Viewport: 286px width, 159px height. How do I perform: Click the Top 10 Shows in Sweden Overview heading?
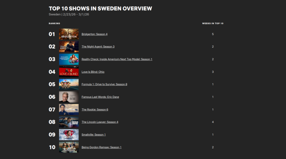tap(100, 9)
